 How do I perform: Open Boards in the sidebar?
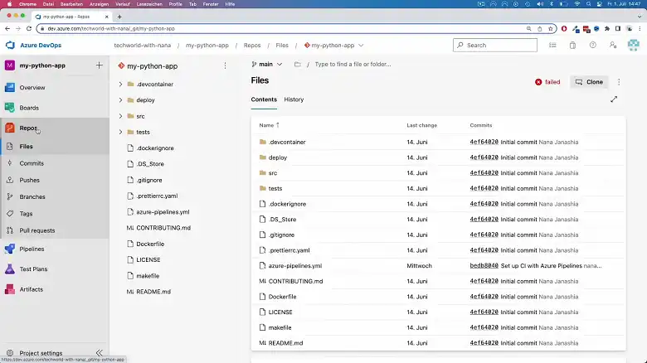point(29,108)
